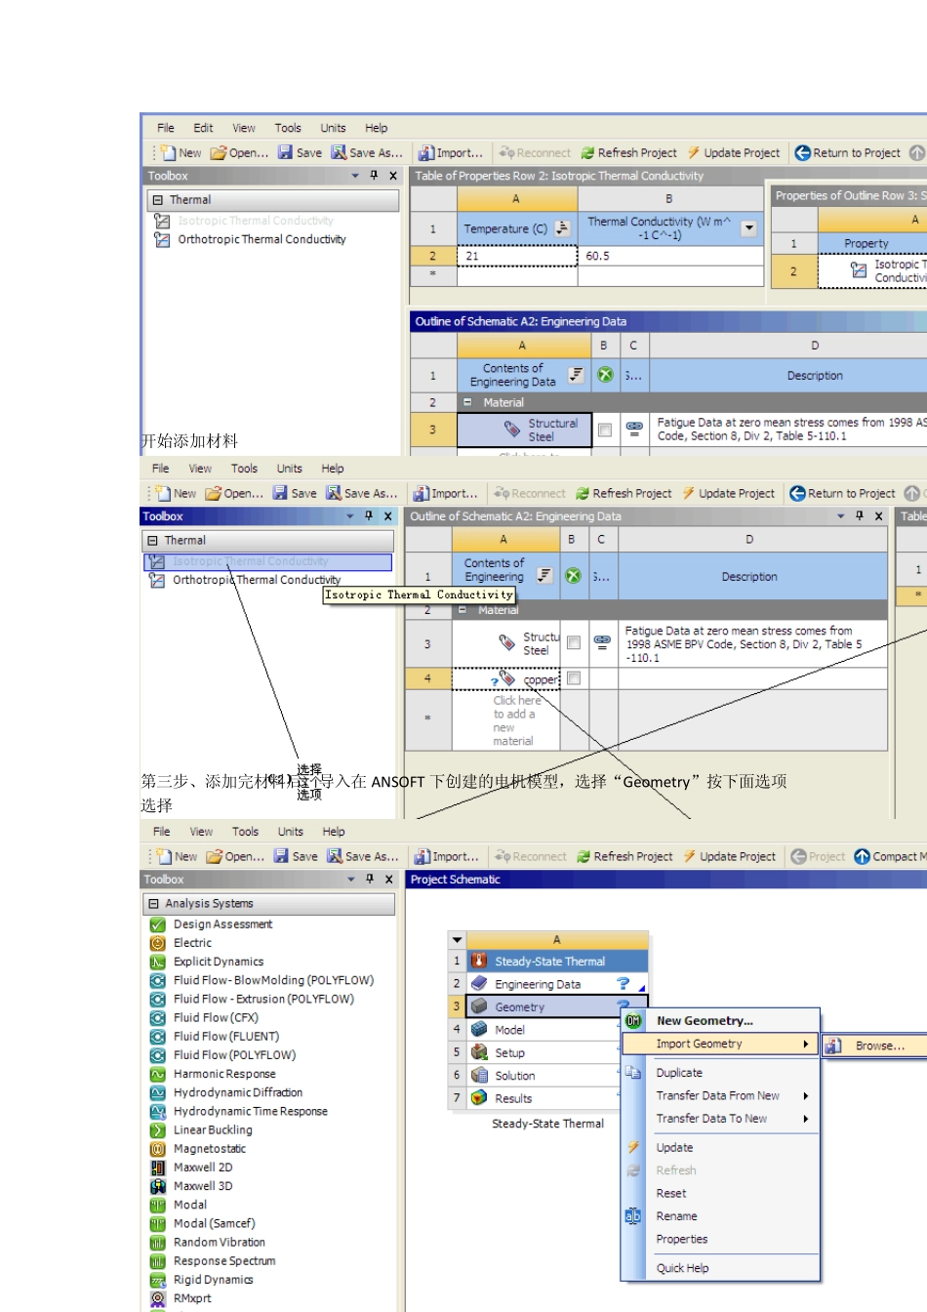Click New icon in top toolbar
Image resolution: width=927 pixels, height=1312 pixels.
click(169, 153)
